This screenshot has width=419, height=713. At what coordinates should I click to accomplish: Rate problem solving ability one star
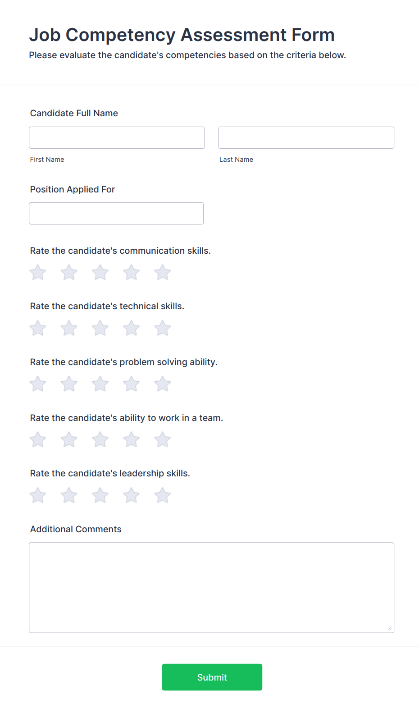coord(38,384)
